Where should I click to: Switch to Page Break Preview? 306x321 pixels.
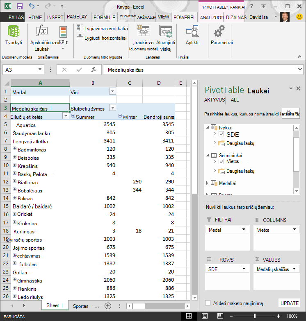pyautogui.click(x=220, y=316)
